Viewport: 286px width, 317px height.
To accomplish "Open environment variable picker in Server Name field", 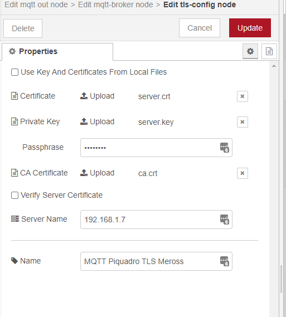I will click(x=225, y=220).
